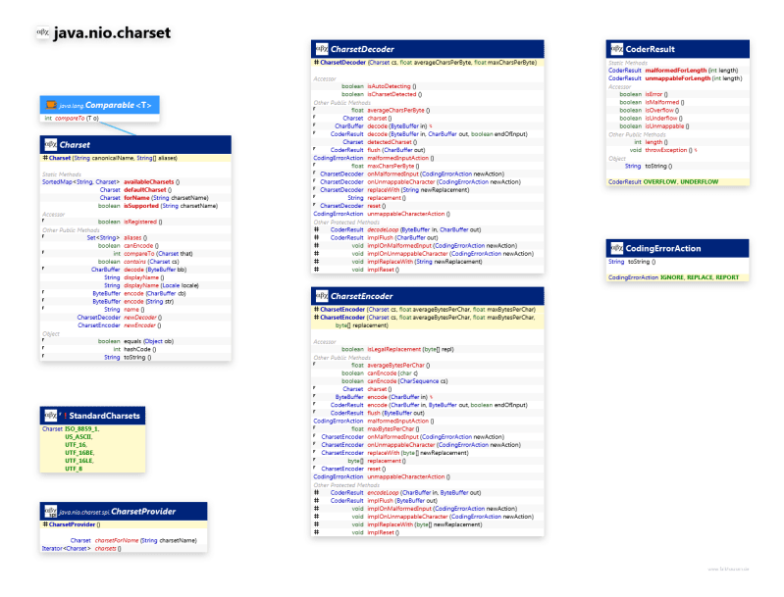Screen dimensions: 784x597
Task: Click decodeLoop in CharsetDecoder
Action: tap(383, 229)
